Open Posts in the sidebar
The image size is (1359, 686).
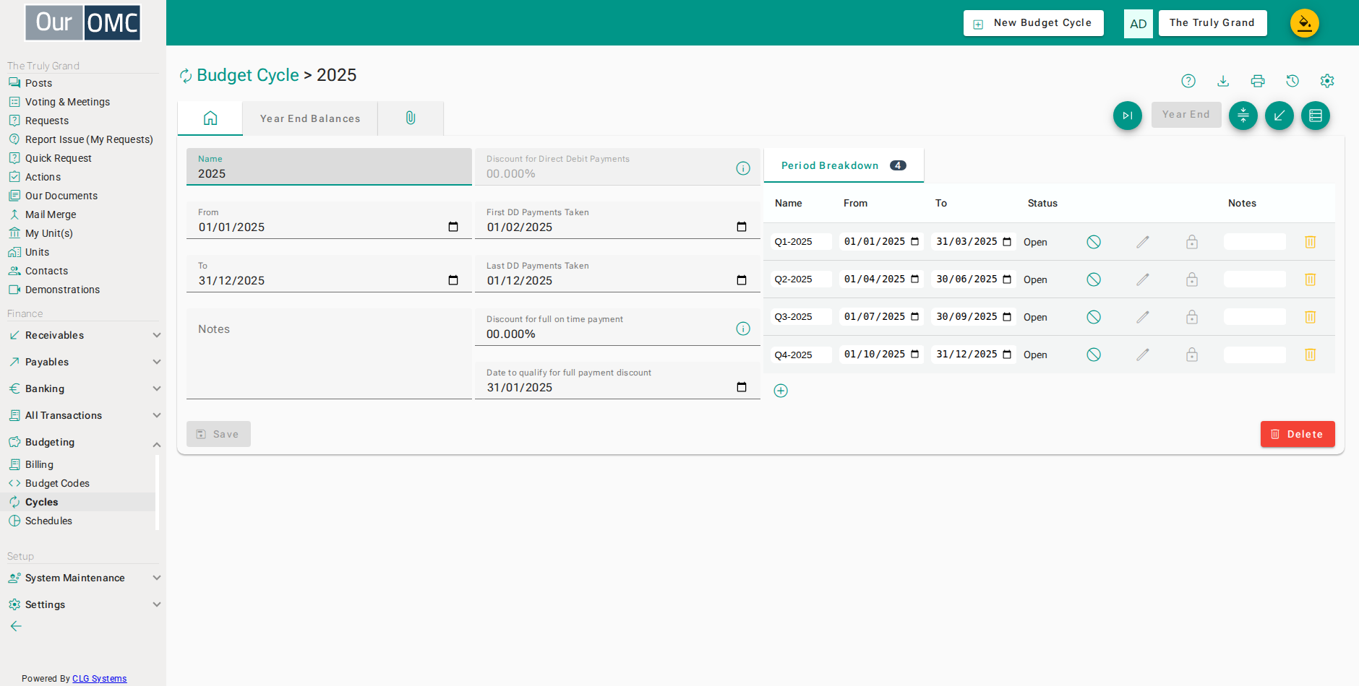point(38,83)
